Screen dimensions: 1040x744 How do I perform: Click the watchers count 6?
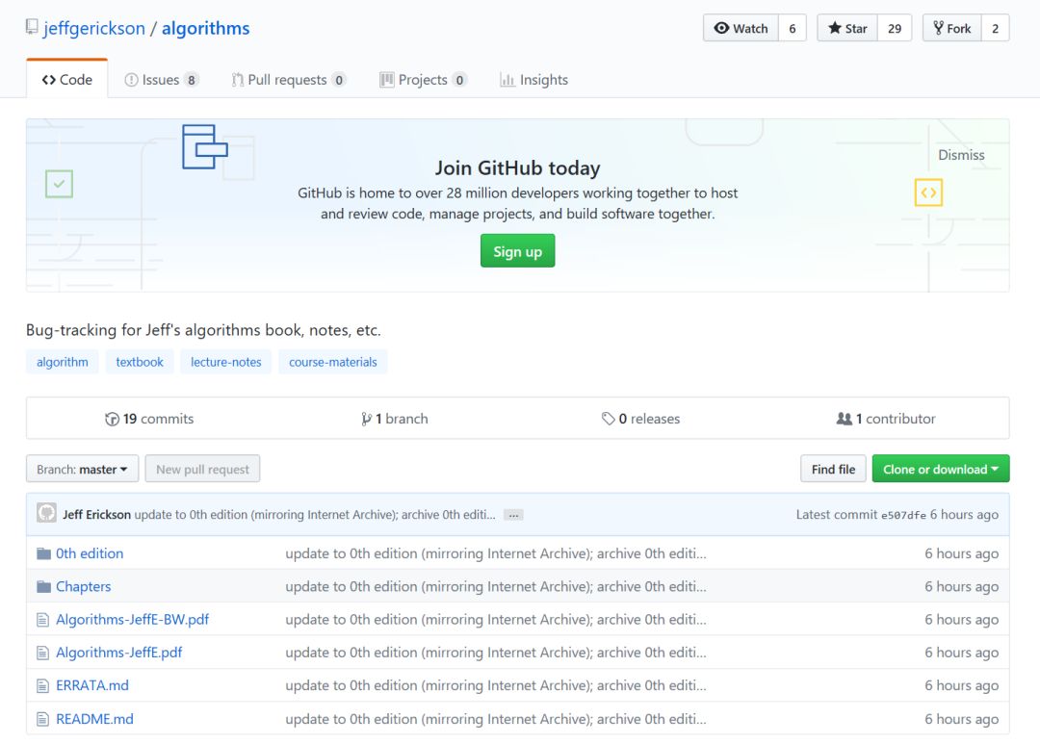[792, 28]
